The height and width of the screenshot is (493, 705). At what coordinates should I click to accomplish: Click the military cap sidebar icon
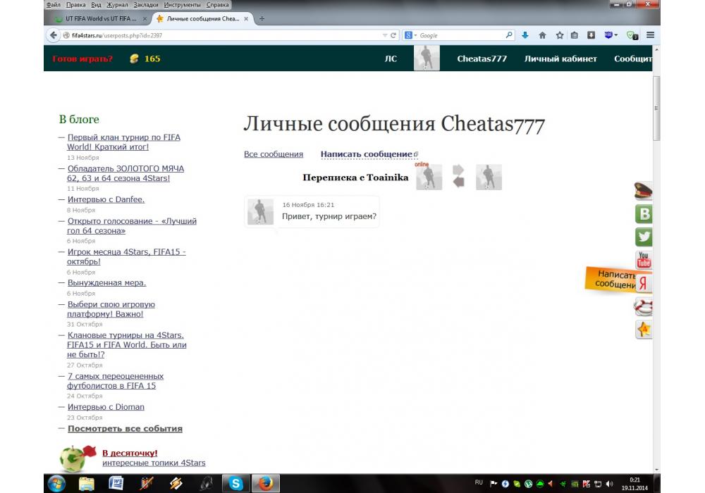643,192
